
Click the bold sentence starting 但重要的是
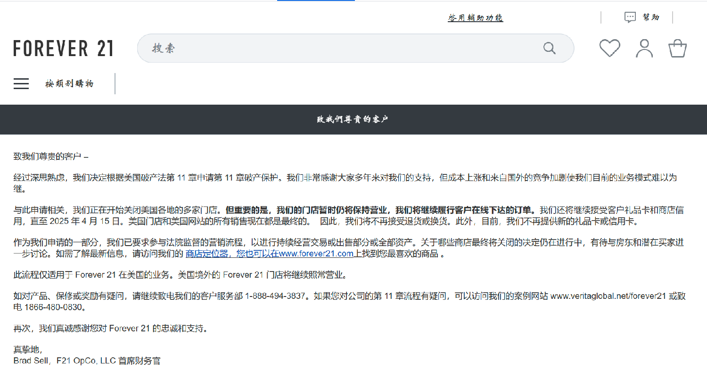point(381,210)
